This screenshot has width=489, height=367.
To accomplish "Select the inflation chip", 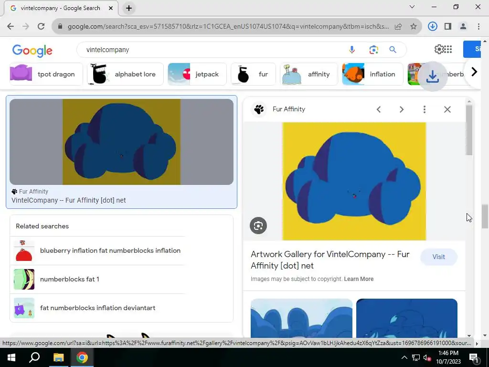I will pyautogui.click(x=372, y=74).
